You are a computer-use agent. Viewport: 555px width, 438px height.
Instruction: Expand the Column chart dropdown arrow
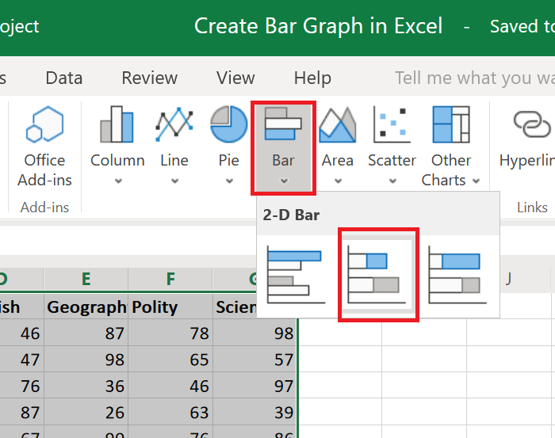pos(117,181)
